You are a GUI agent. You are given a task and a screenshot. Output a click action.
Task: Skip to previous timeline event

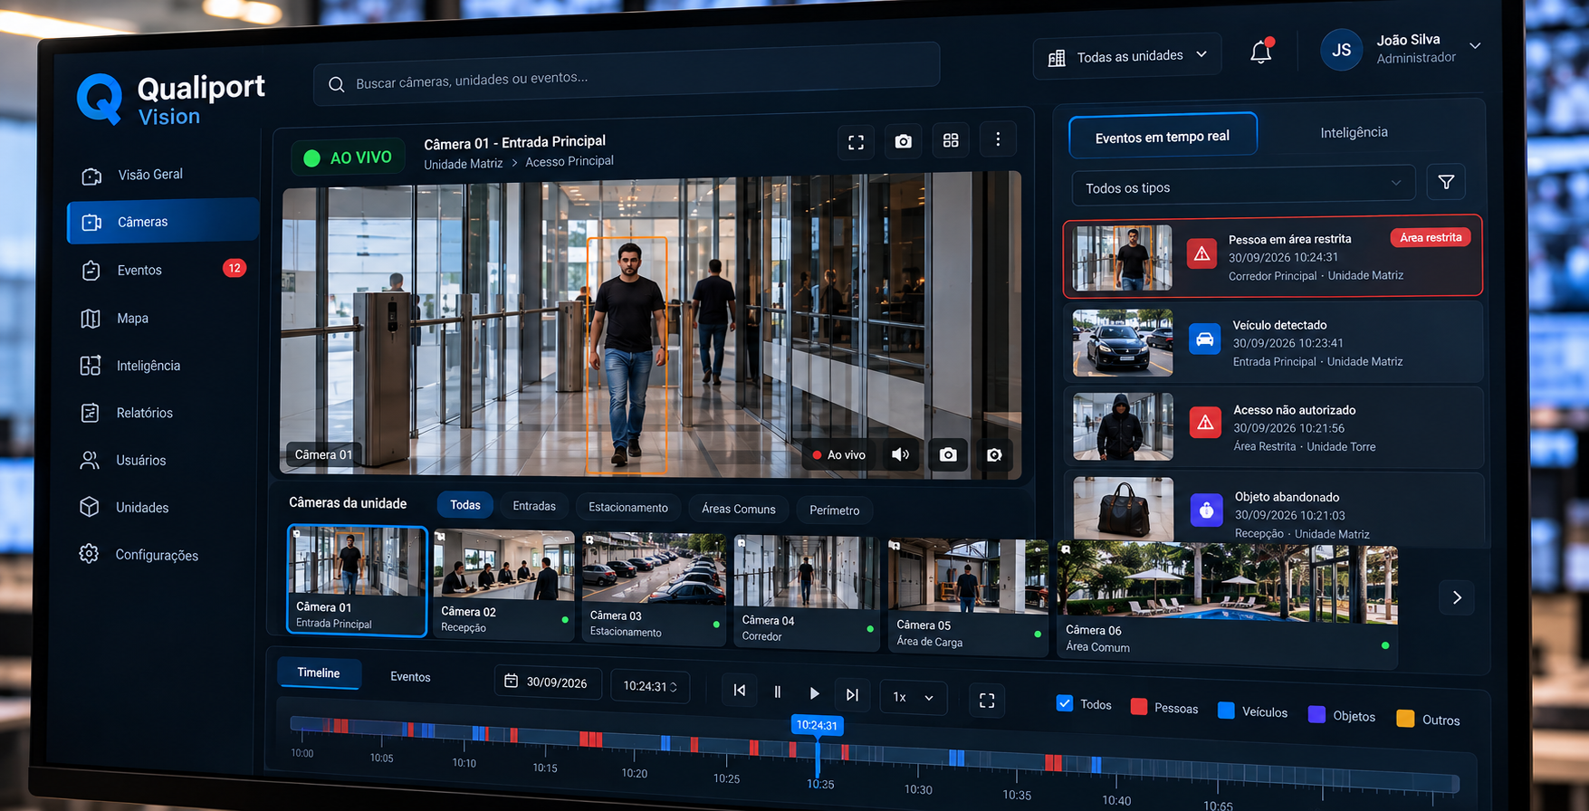pos(740,691)
